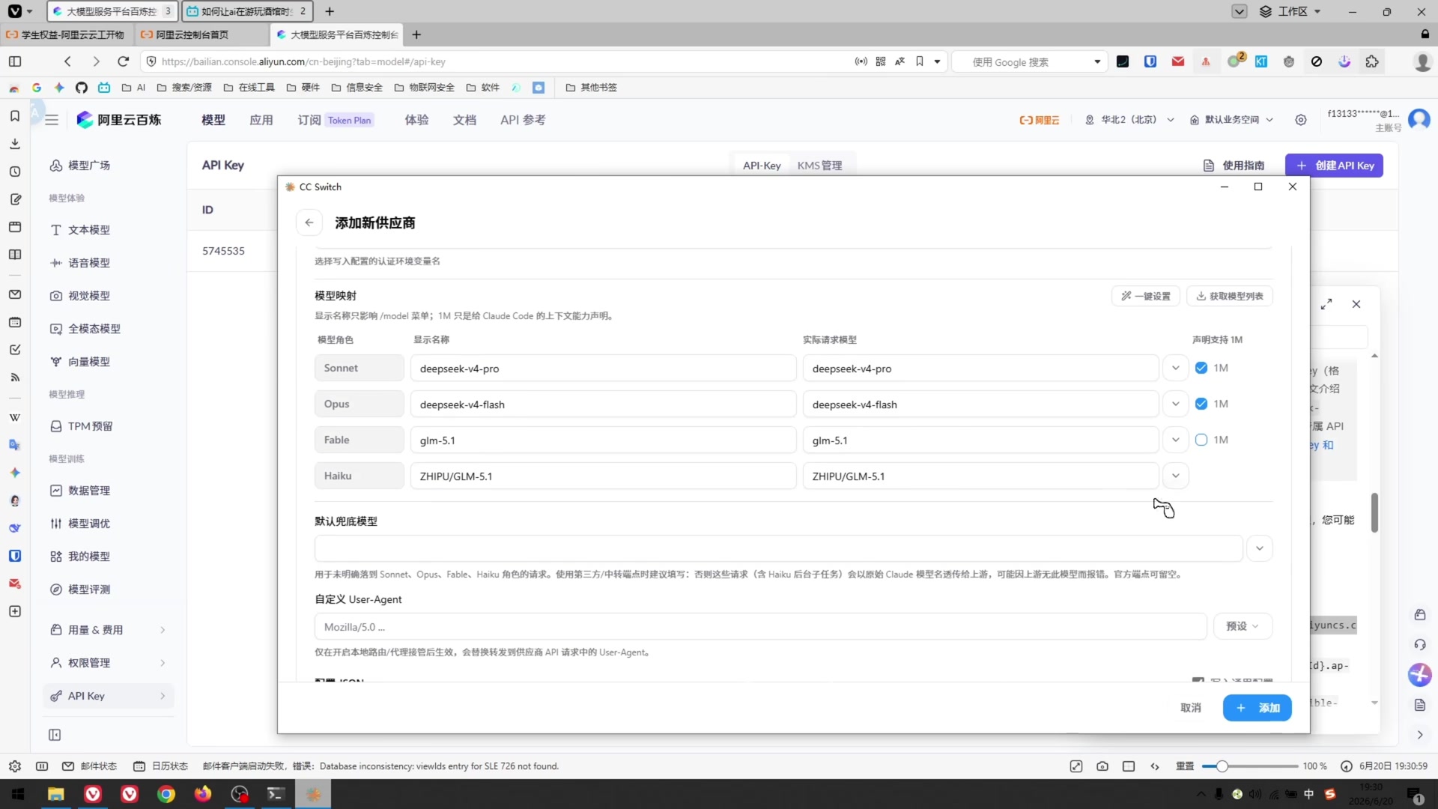Open the 文档 top menu

click(x=464, y=120)
